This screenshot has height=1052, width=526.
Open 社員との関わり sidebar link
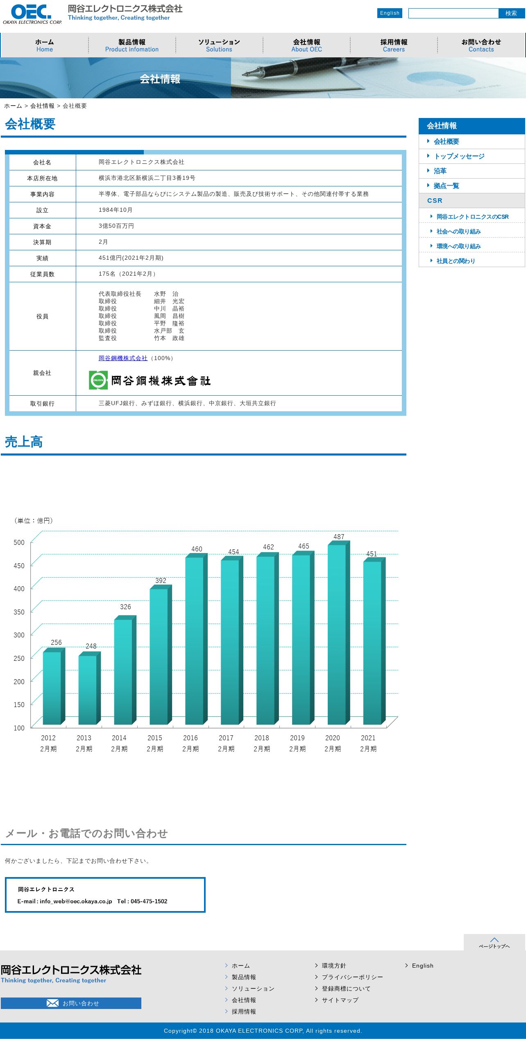472,261
